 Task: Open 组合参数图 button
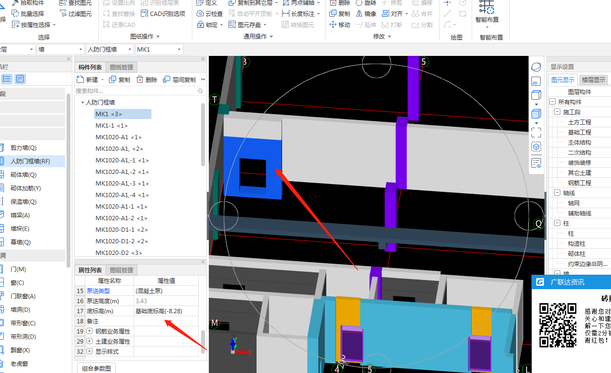96,368
